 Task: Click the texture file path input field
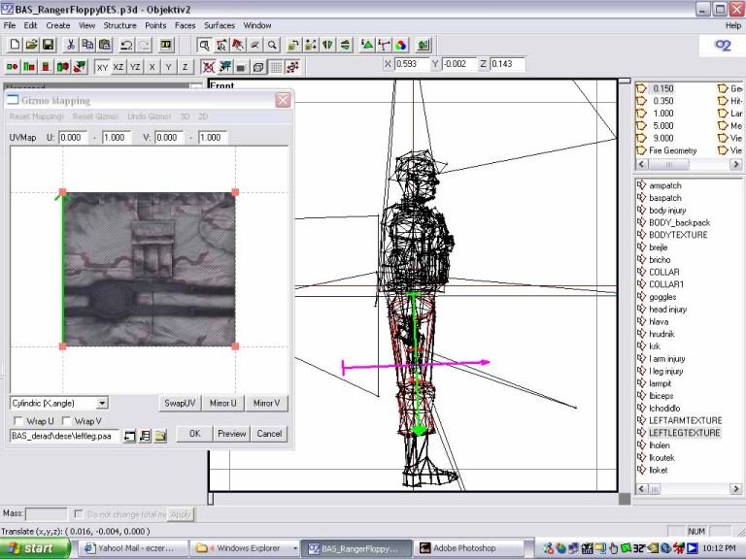pos(65,437)
